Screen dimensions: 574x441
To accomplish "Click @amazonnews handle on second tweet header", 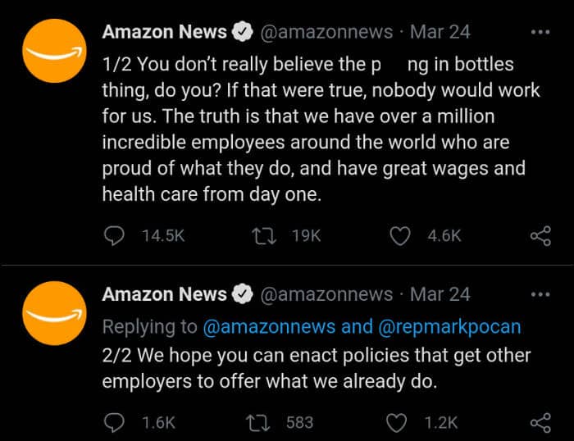I will click(326, 294).
